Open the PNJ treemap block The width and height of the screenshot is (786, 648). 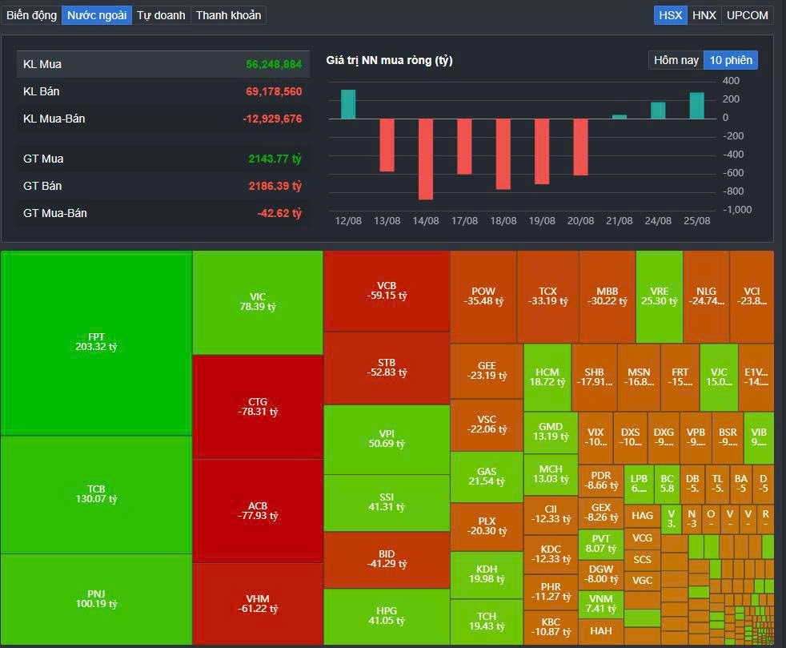coord(96,599)
